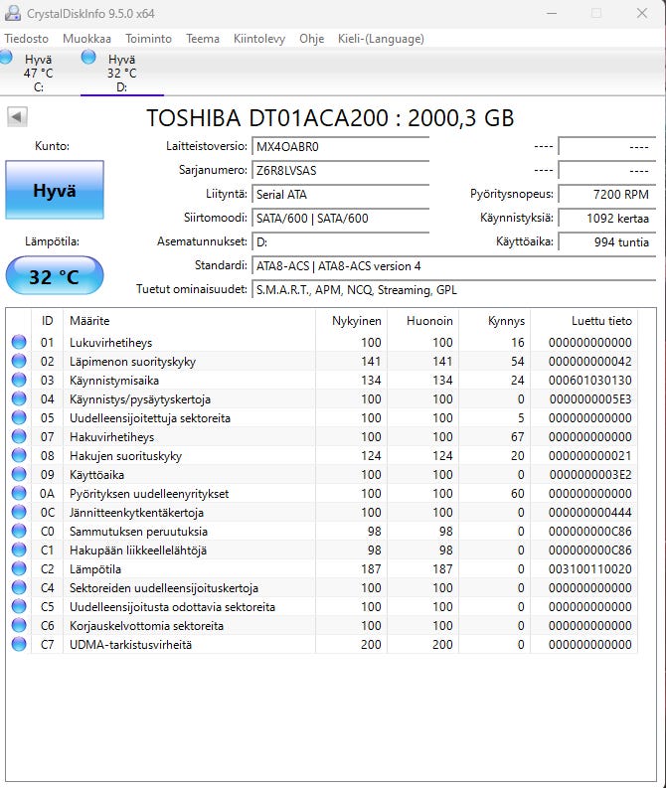The height and width of the screenshot is (788, 666).
Task: Click the Hyvä health status button
Action: coord(54,191)
